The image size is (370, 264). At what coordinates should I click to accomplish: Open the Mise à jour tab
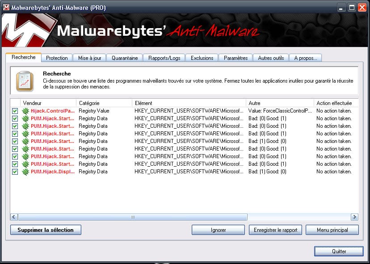coord(90,58)
